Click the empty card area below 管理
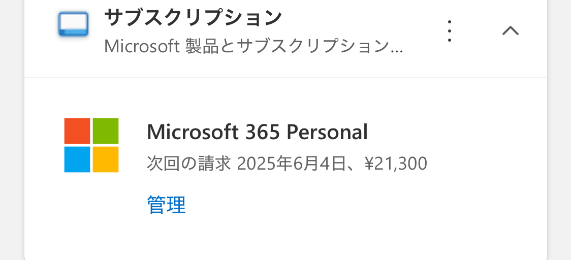571x260 pixels. click(286, 237)
